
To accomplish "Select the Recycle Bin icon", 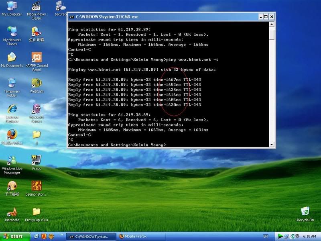I will (305, 211).
